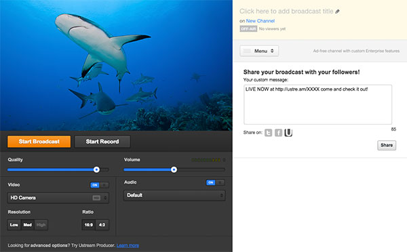Select Med resolution
407x252 pixels.
(28, 225)
